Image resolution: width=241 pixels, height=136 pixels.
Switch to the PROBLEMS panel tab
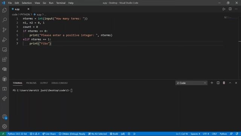tap(31, 83)
